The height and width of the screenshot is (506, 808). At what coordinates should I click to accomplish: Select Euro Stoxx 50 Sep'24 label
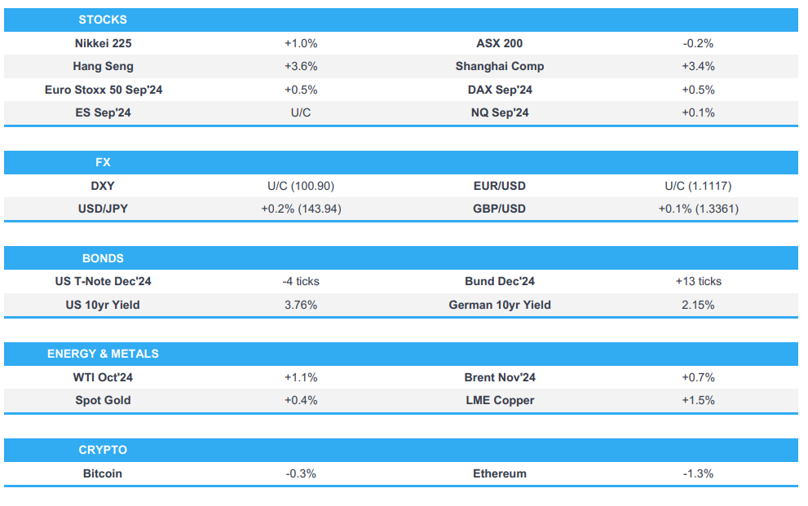pos(104,90)
